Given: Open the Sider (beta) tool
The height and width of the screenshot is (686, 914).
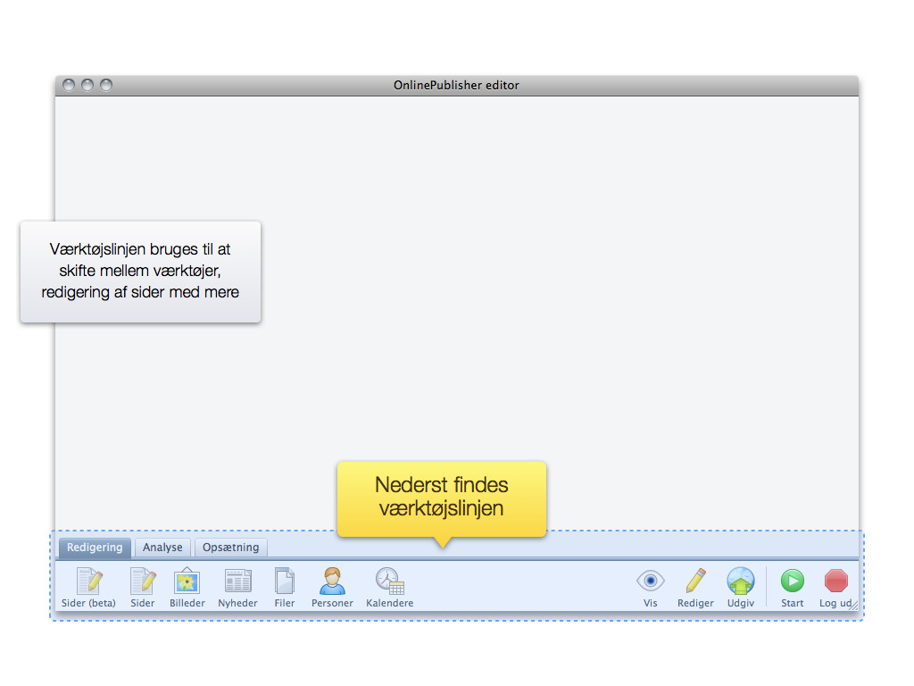Looking at the screenshot, I should coord(88,587).
